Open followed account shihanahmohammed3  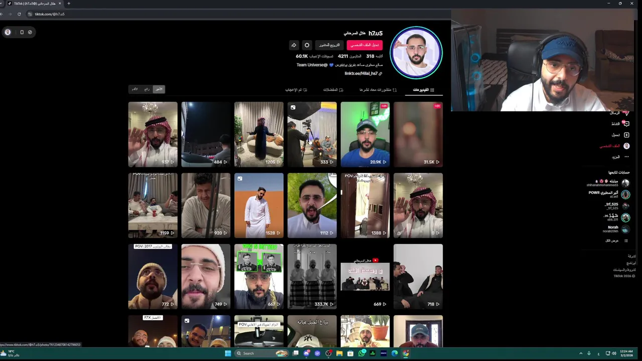608,184
